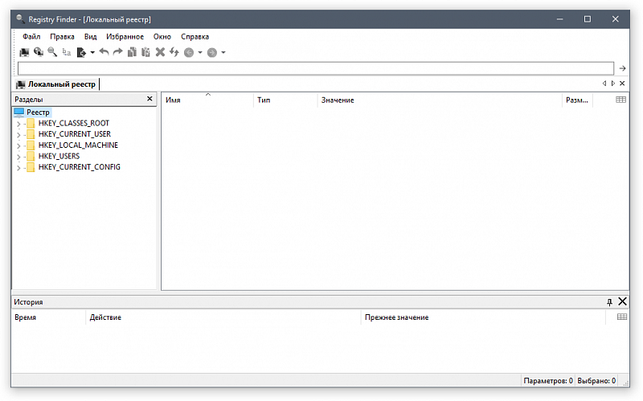Click the export/import document icon

click(81, 52)
